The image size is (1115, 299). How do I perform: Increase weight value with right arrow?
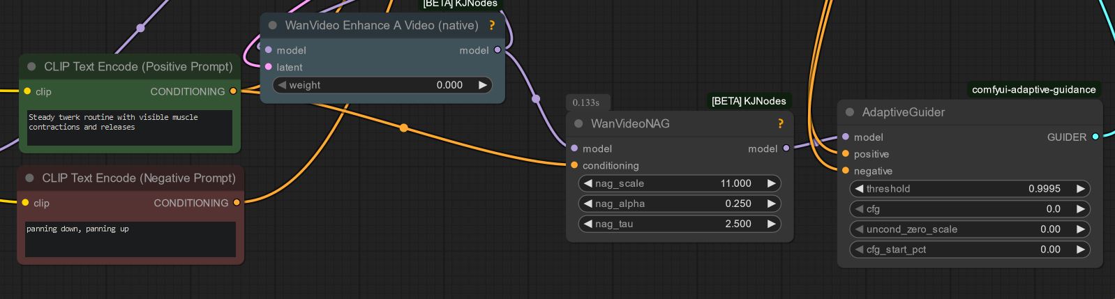(x=482, y=85)
